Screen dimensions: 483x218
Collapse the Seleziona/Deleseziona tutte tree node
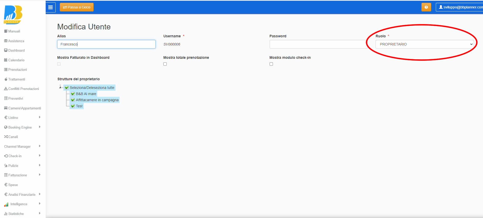pyautogui.click(x=60, y=87)
